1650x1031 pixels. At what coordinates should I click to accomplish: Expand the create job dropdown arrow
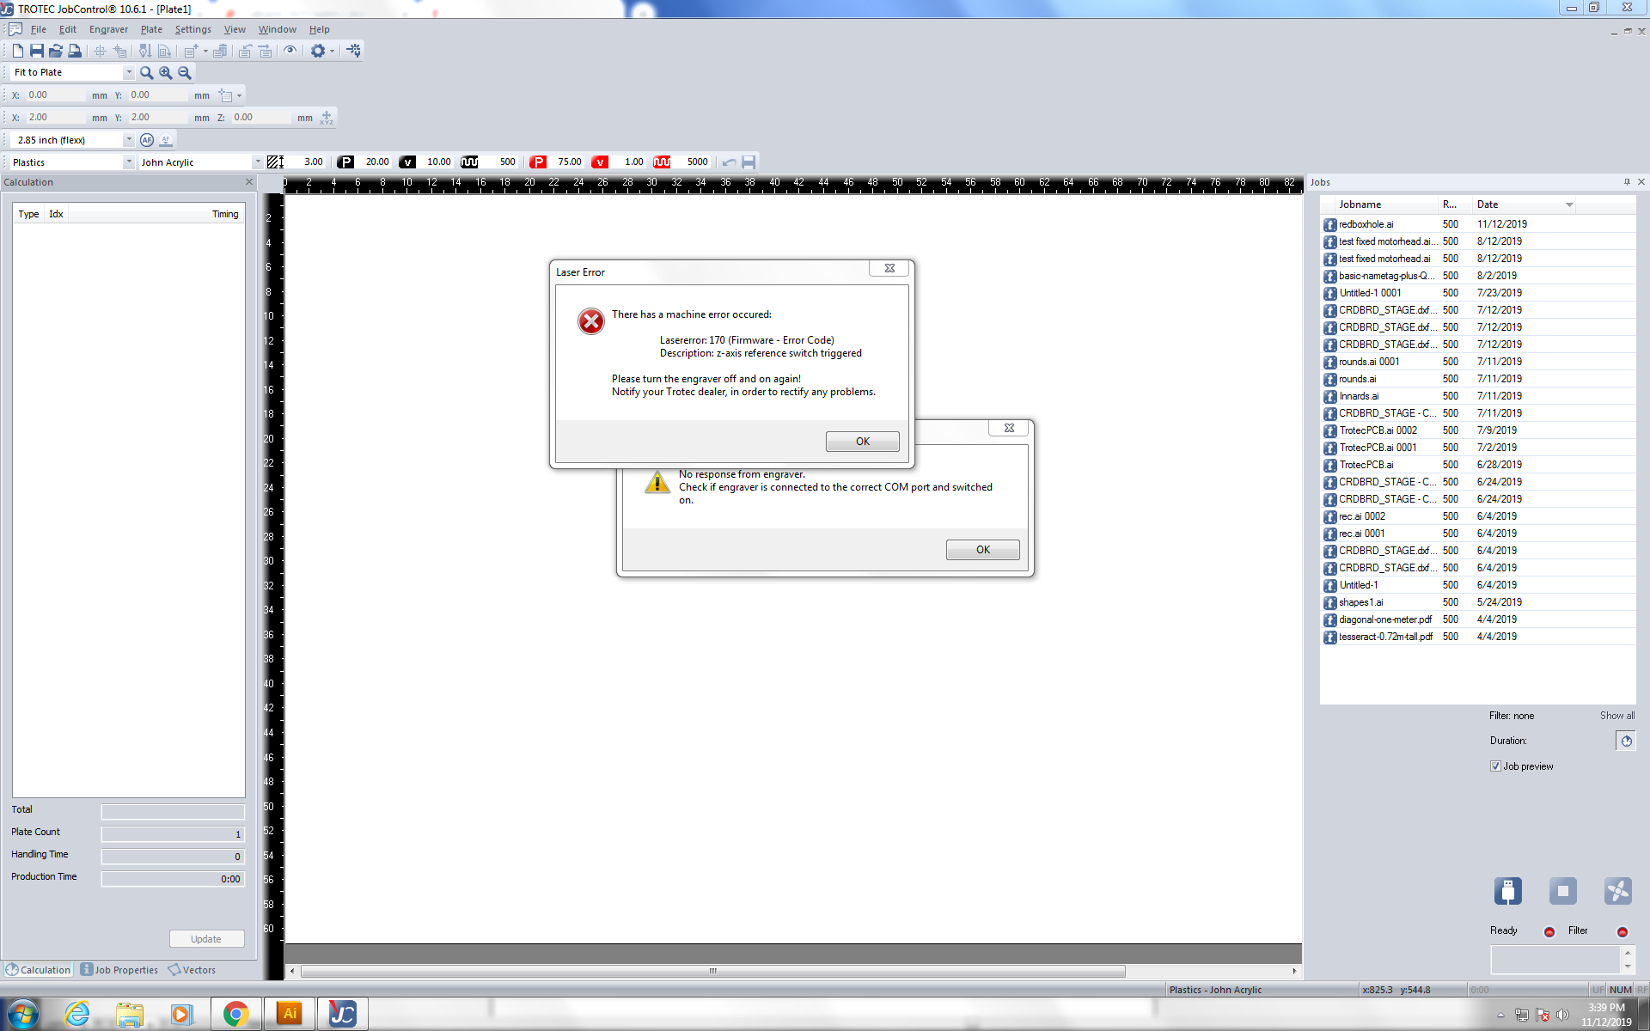(205, 51)
